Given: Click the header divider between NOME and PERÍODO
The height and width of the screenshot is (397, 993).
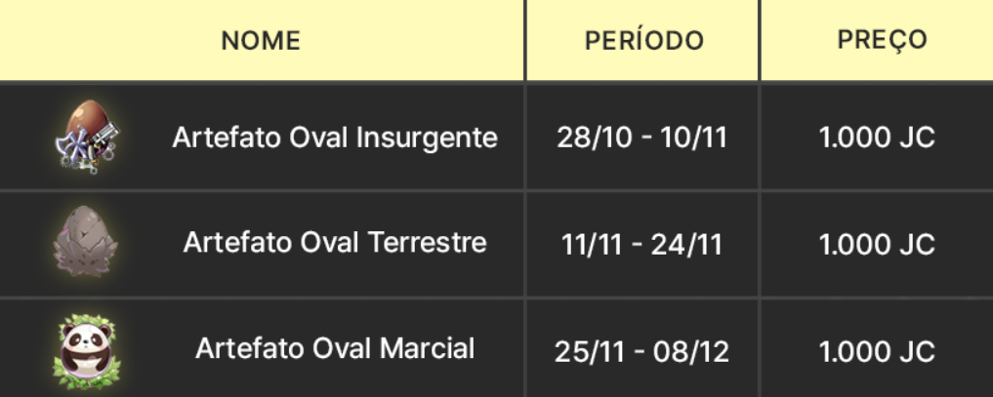Looking at the screenshot, I should point(525,41).
